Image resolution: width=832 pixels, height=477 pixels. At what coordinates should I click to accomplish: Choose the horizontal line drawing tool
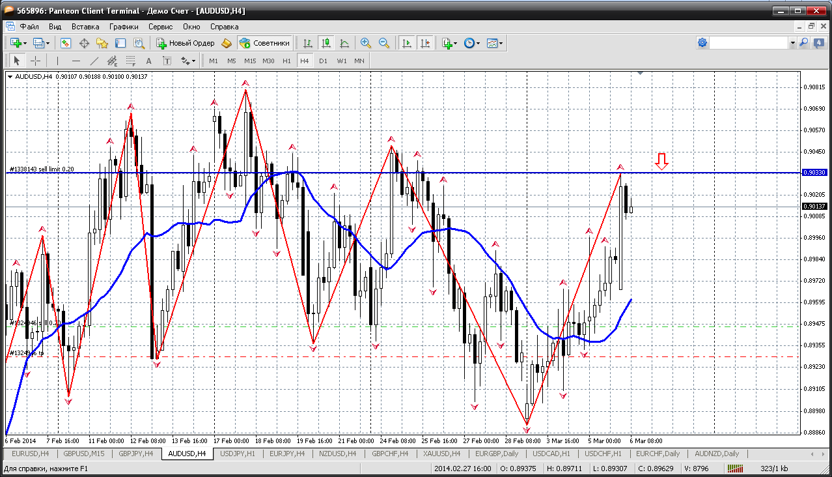click(x=76, y=61)
